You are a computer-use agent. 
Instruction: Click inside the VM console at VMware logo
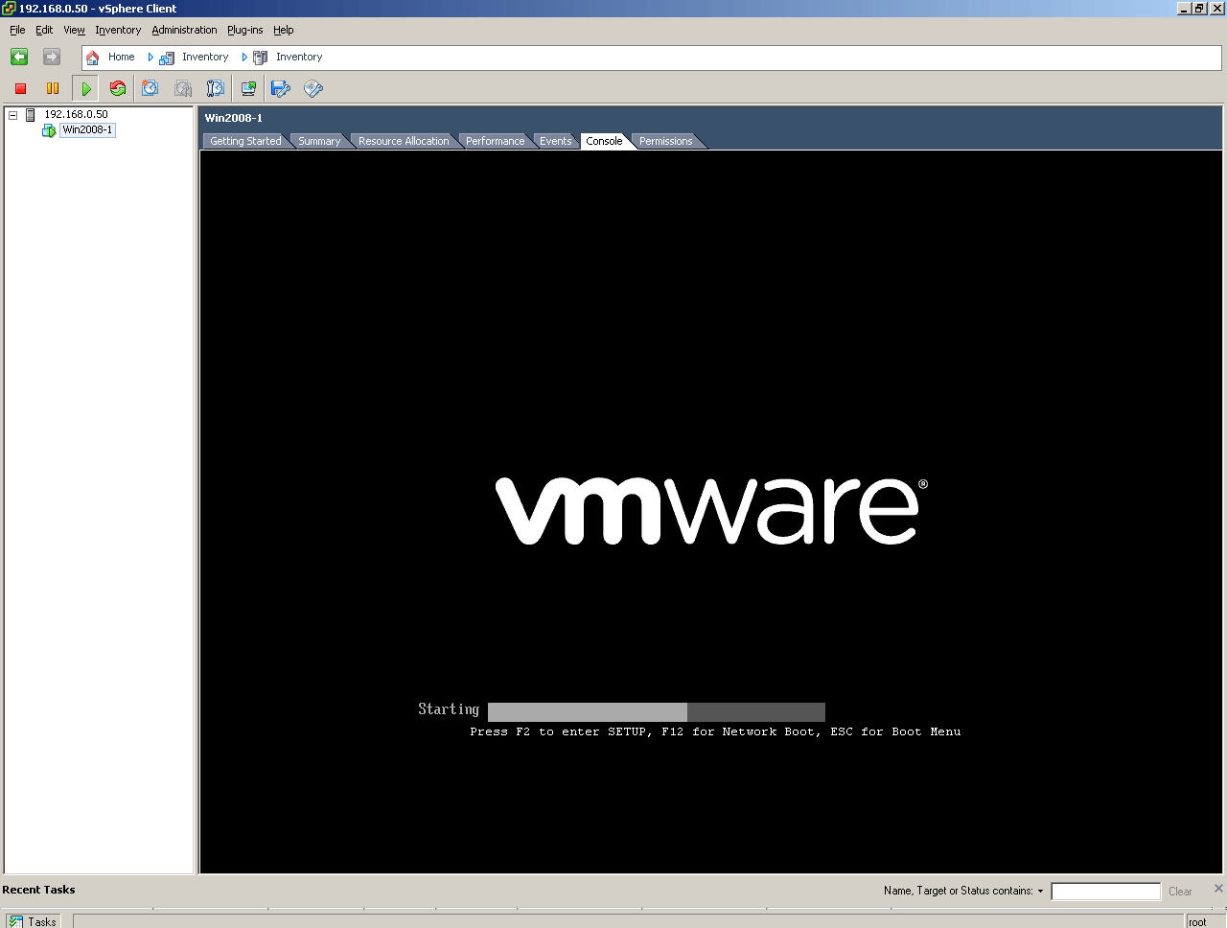711,511
